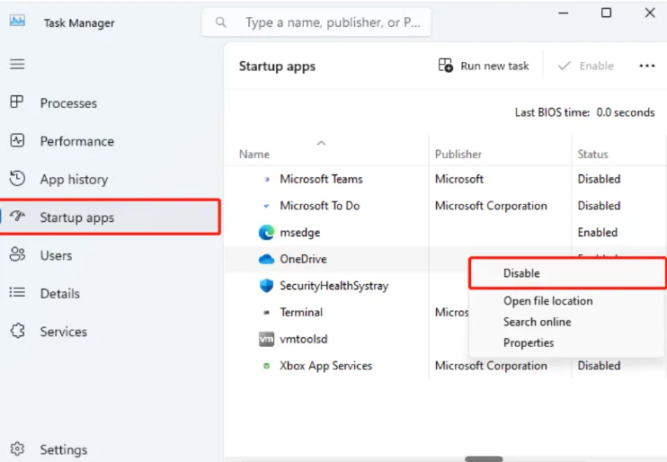The image size is (667, 462).
Task: Click the Processes sidebar icon
Action: coord(17,102)
